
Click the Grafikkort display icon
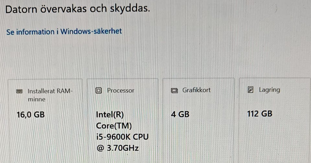pos(174,90)
